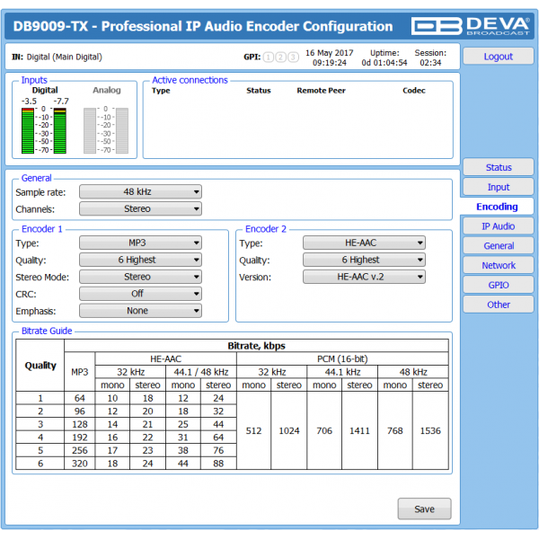Click the MP3 bitrate cell 320
The height and width of the screenshot is (539, 539).
[80, 464]
